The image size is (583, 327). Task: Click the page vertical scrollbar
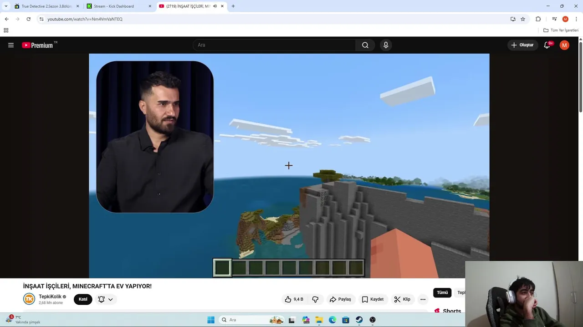click(x=580, y=76)
